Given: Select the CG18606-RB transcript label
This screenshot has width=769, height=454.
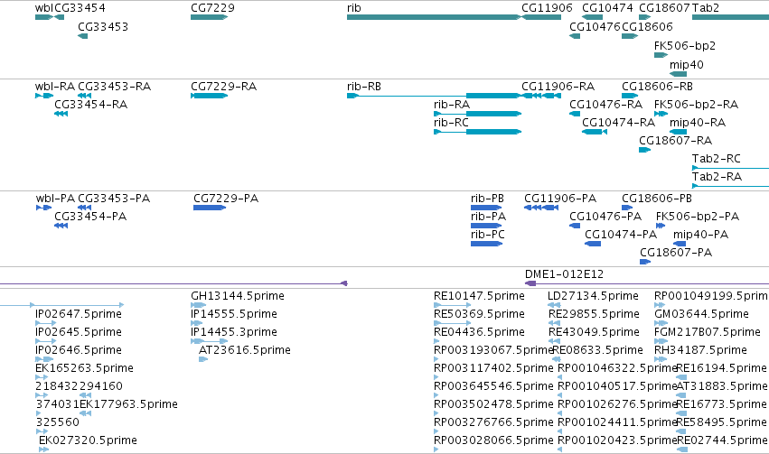Looking at the screenshot, I should pos(657,87).
